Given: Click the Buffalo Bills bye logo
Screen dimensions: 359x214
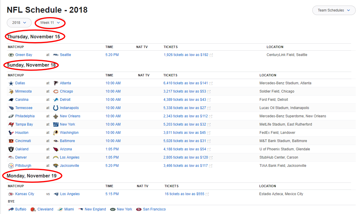Looking at the screenshot, I should 11,209.
